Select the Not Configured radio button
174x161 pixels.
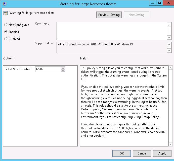click(6, 25)
